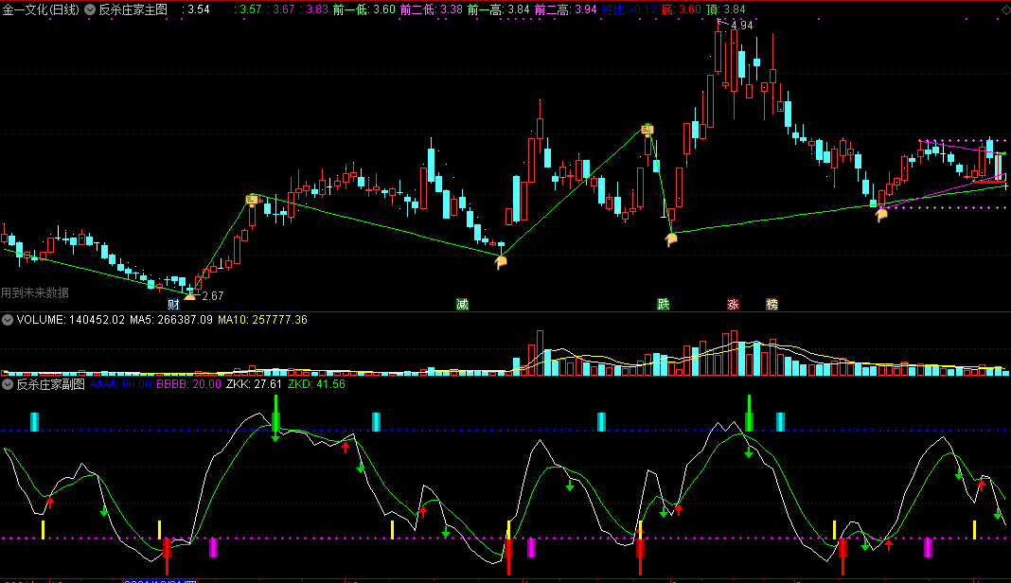The height and width of the screenshot is (583, 1011).
Task: Click the VOLUME: 140452.02 label
Action: [70, 319]
